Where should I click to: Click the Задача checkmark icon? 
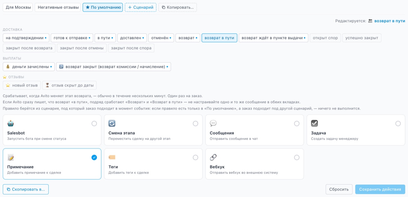point(314,123)
